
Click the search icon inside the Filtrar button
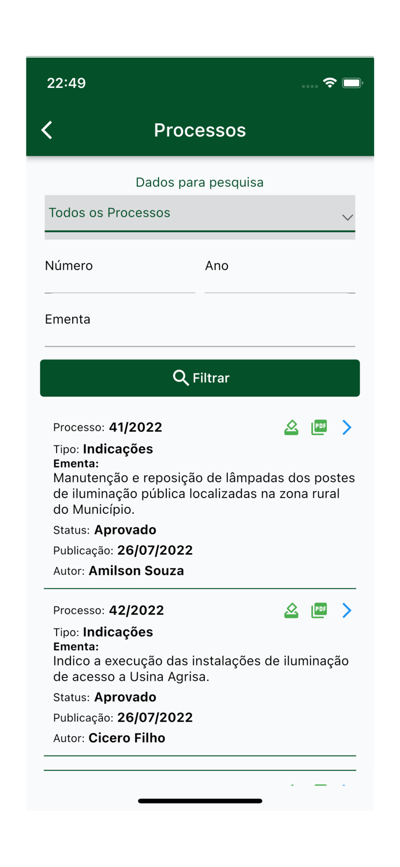180,378
